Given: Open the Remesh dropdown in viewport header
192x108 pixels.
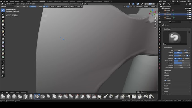Looking at the screenshot, I should [x=146, y=6].
